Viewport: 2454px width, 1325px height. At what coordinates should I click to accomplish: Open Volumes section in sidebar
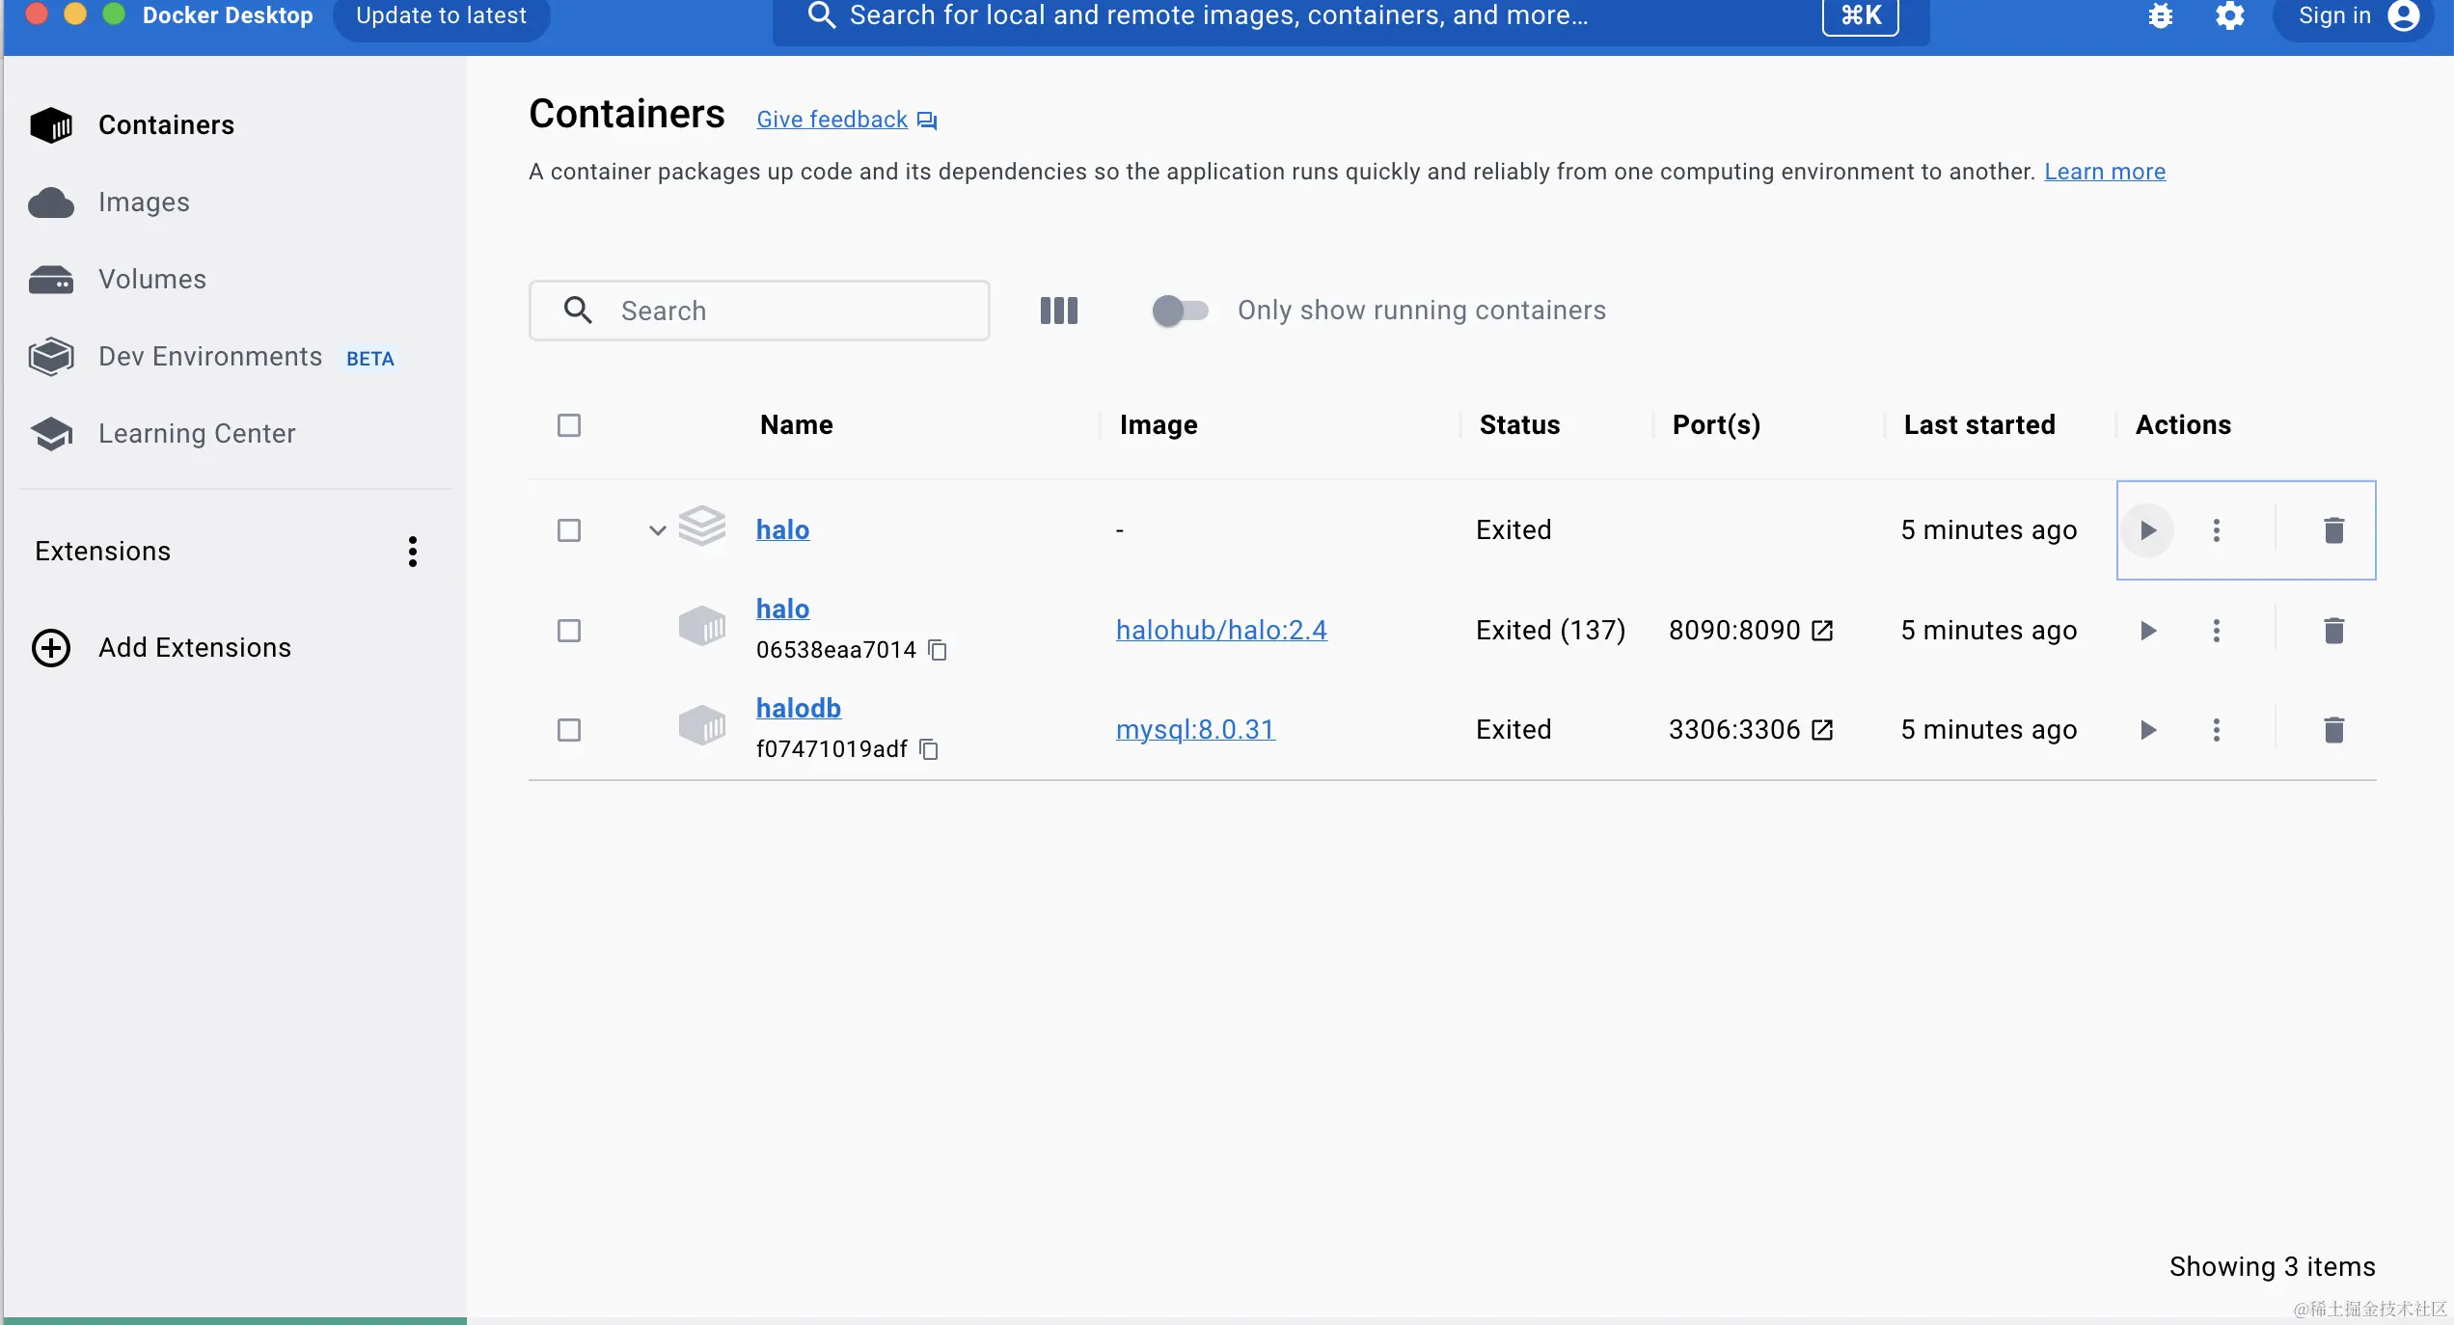pos(151,280)
